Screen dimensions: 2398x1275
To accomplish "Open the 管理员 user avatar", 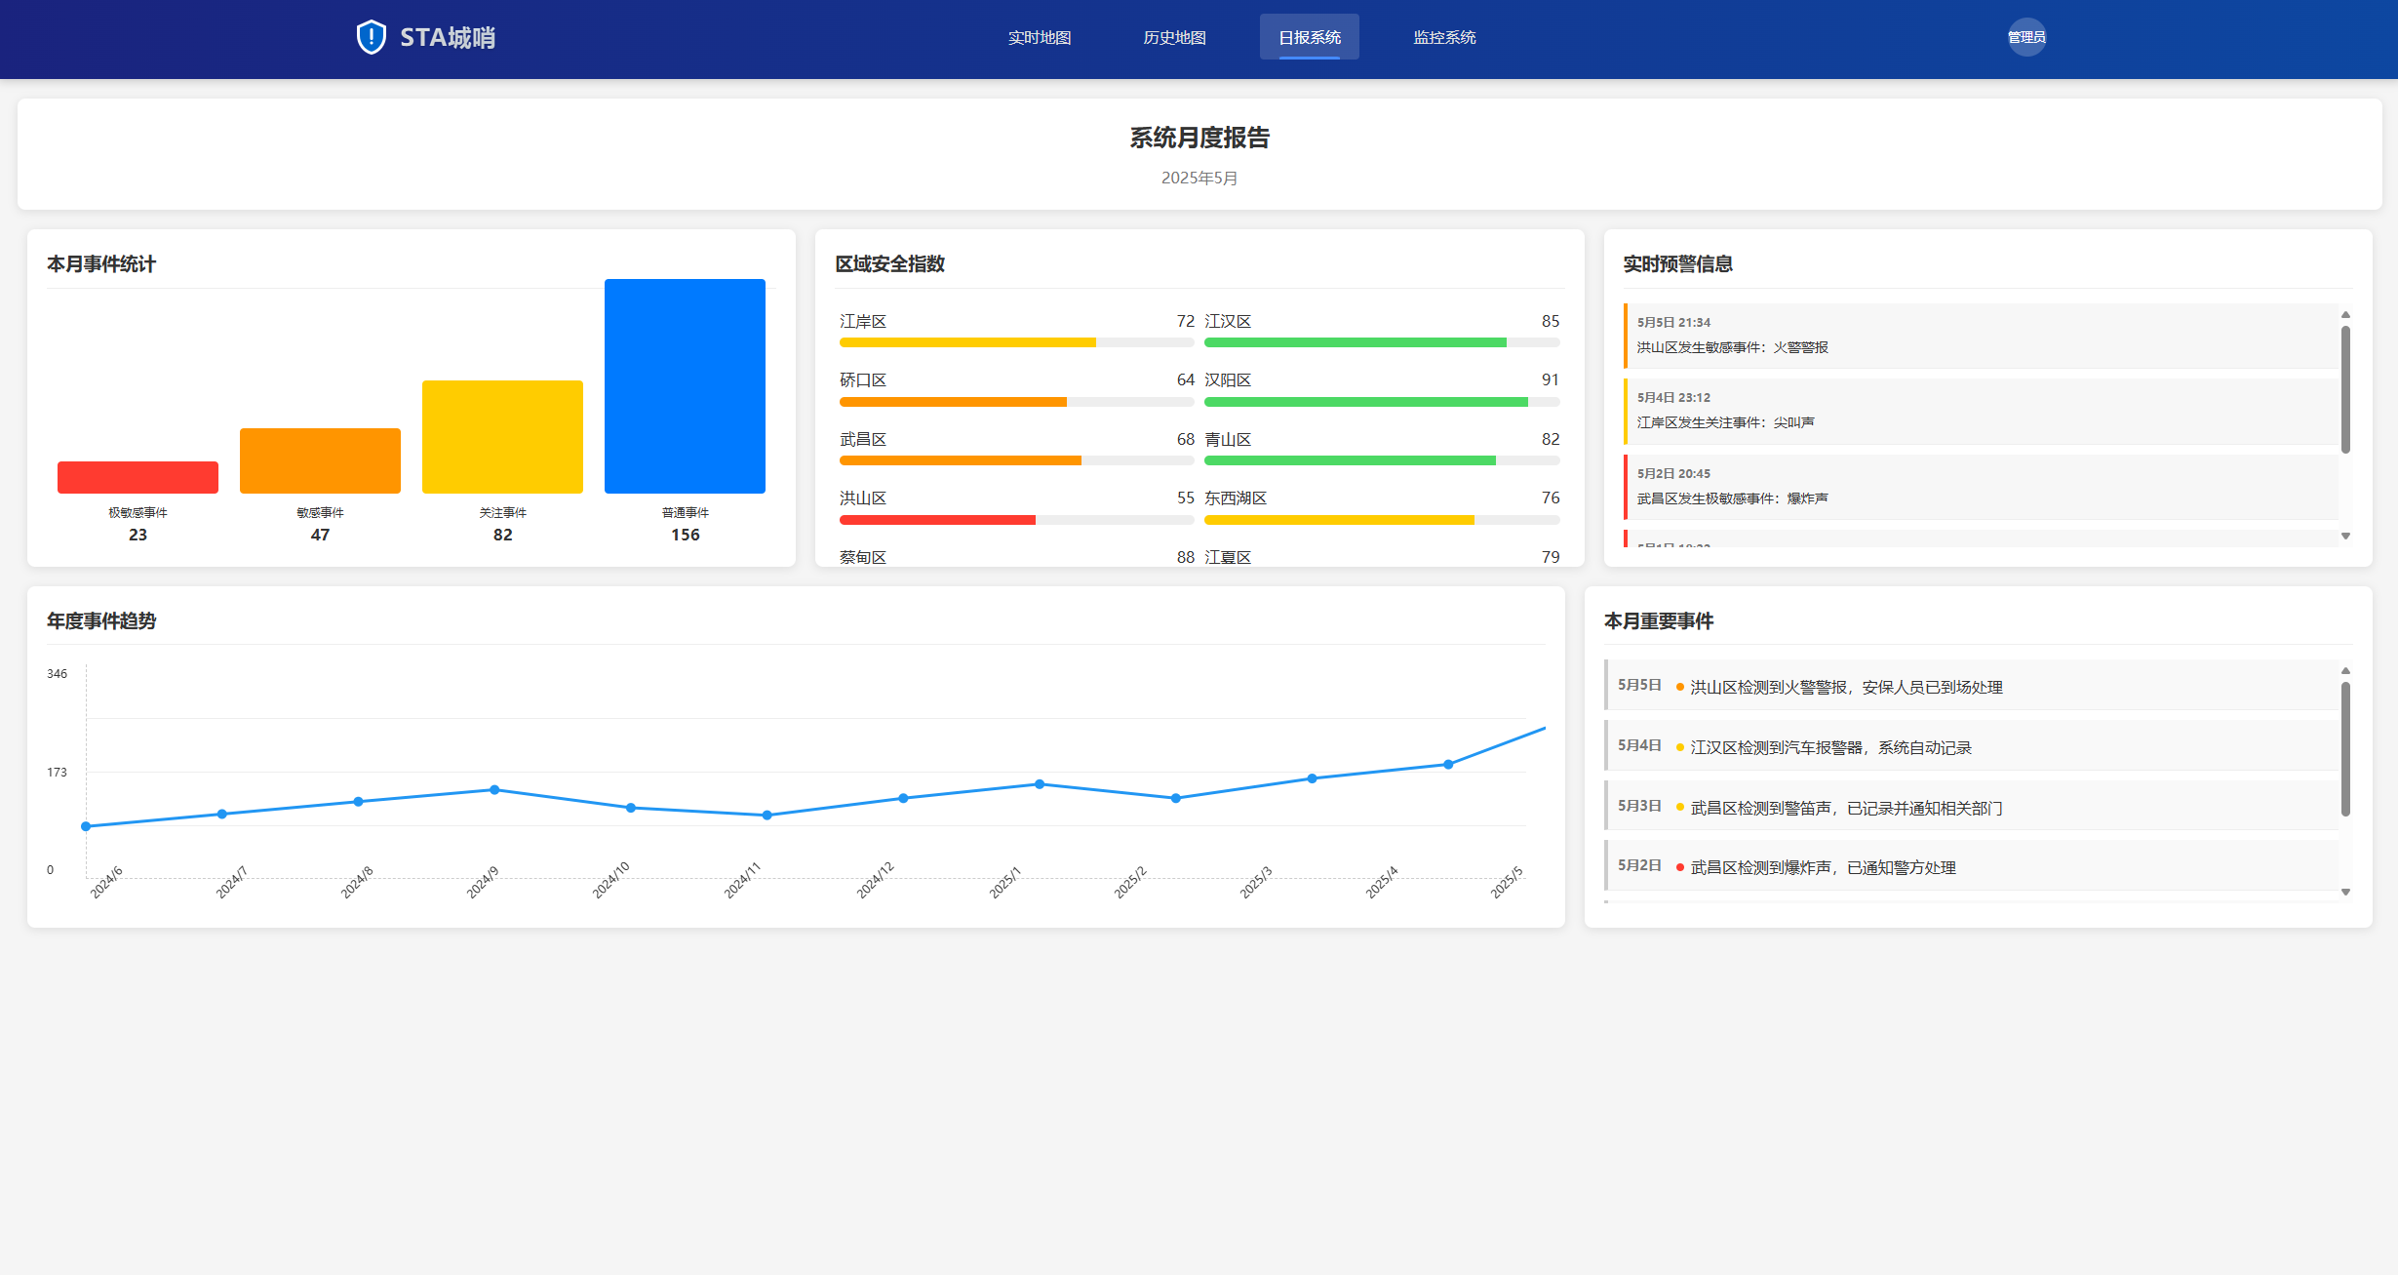I will coord(2025,37).
